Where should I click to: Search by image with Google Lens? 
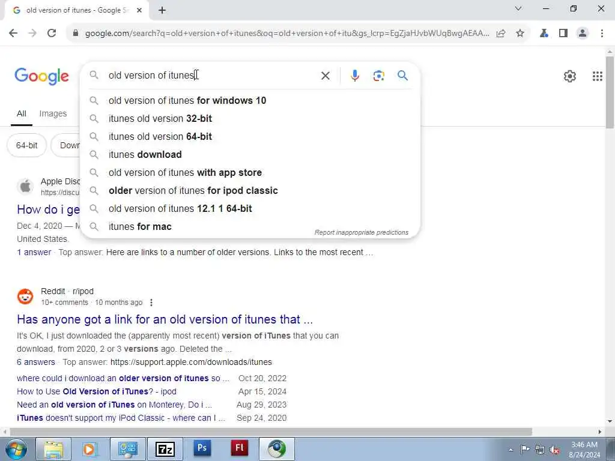(378, 76)
